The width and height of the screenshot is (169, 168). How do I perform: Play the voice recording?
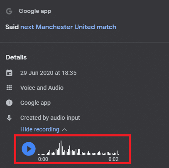point(29,149)
